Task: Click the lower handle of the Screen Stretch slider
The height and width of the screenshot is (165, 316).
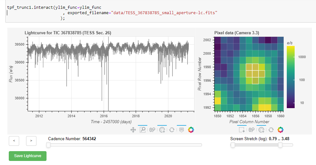Action: coord(233,145)
